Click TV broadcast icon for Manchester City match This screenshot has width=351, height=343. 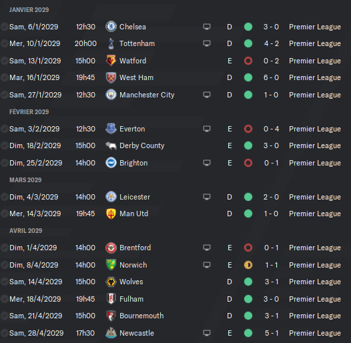207,95
